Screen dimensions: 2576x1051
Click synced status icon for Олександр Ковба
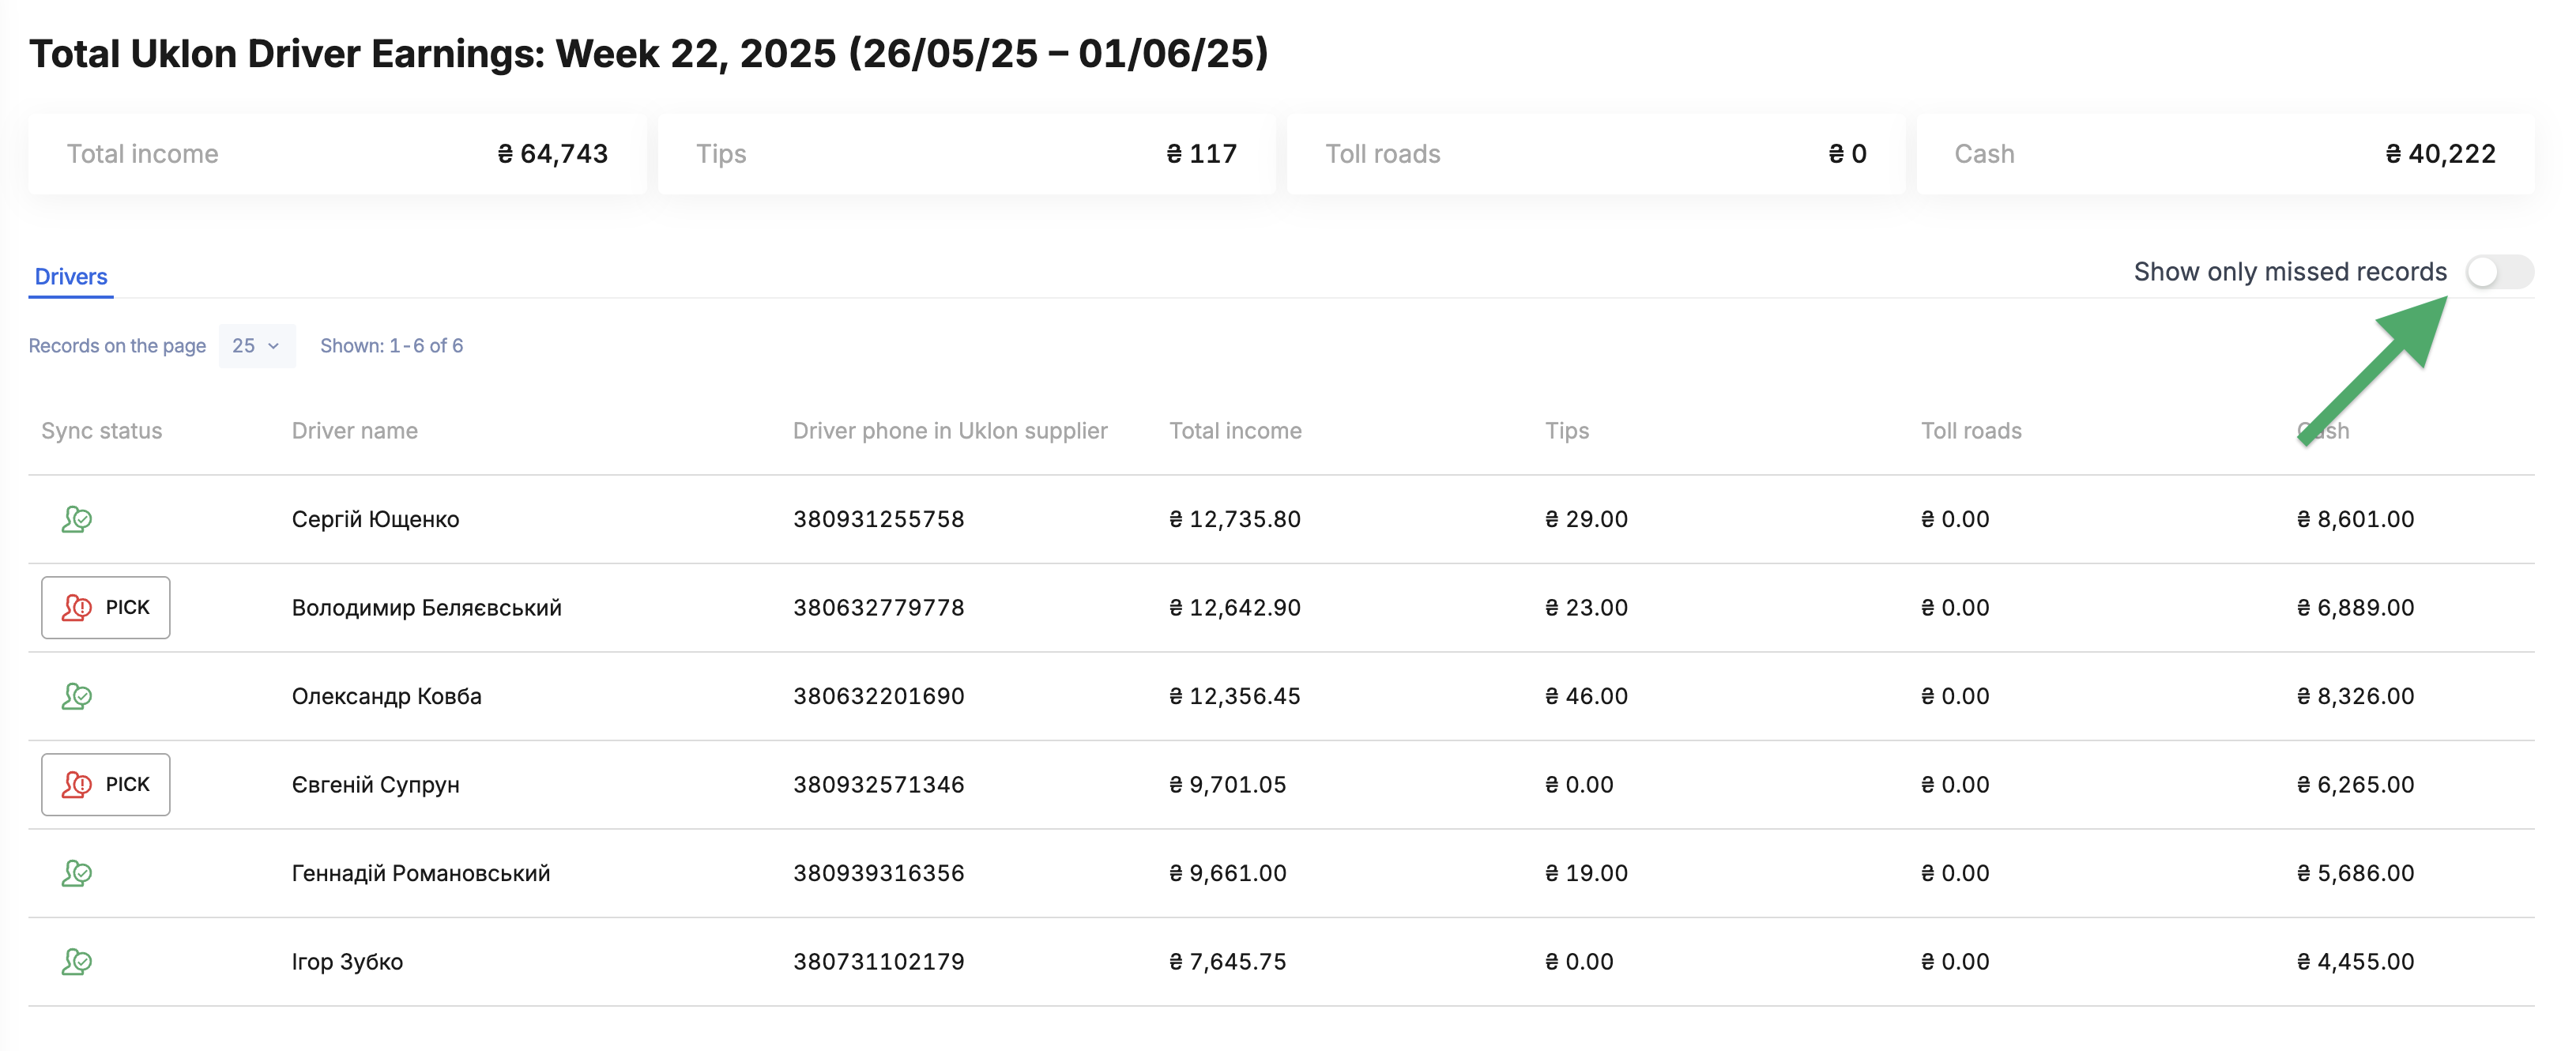tap(77, 696)
